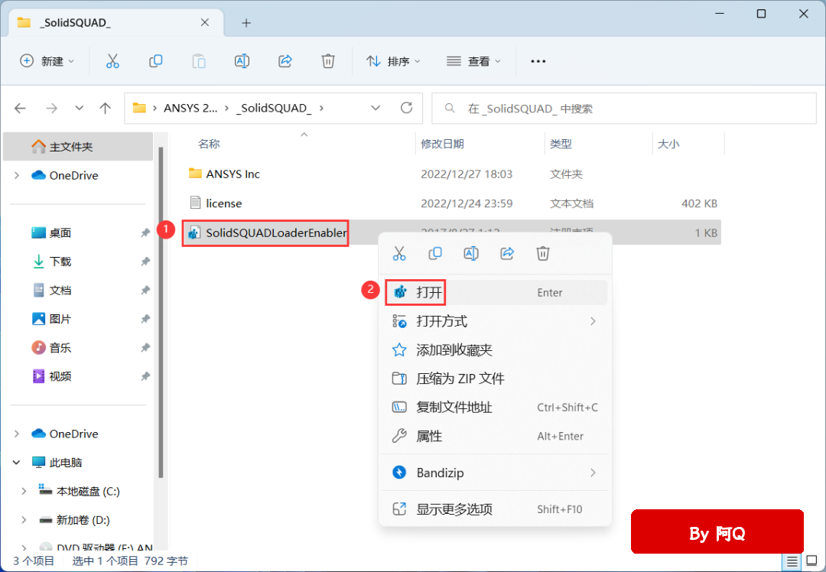Click copy icon in context menu

(x=435, y=253)
